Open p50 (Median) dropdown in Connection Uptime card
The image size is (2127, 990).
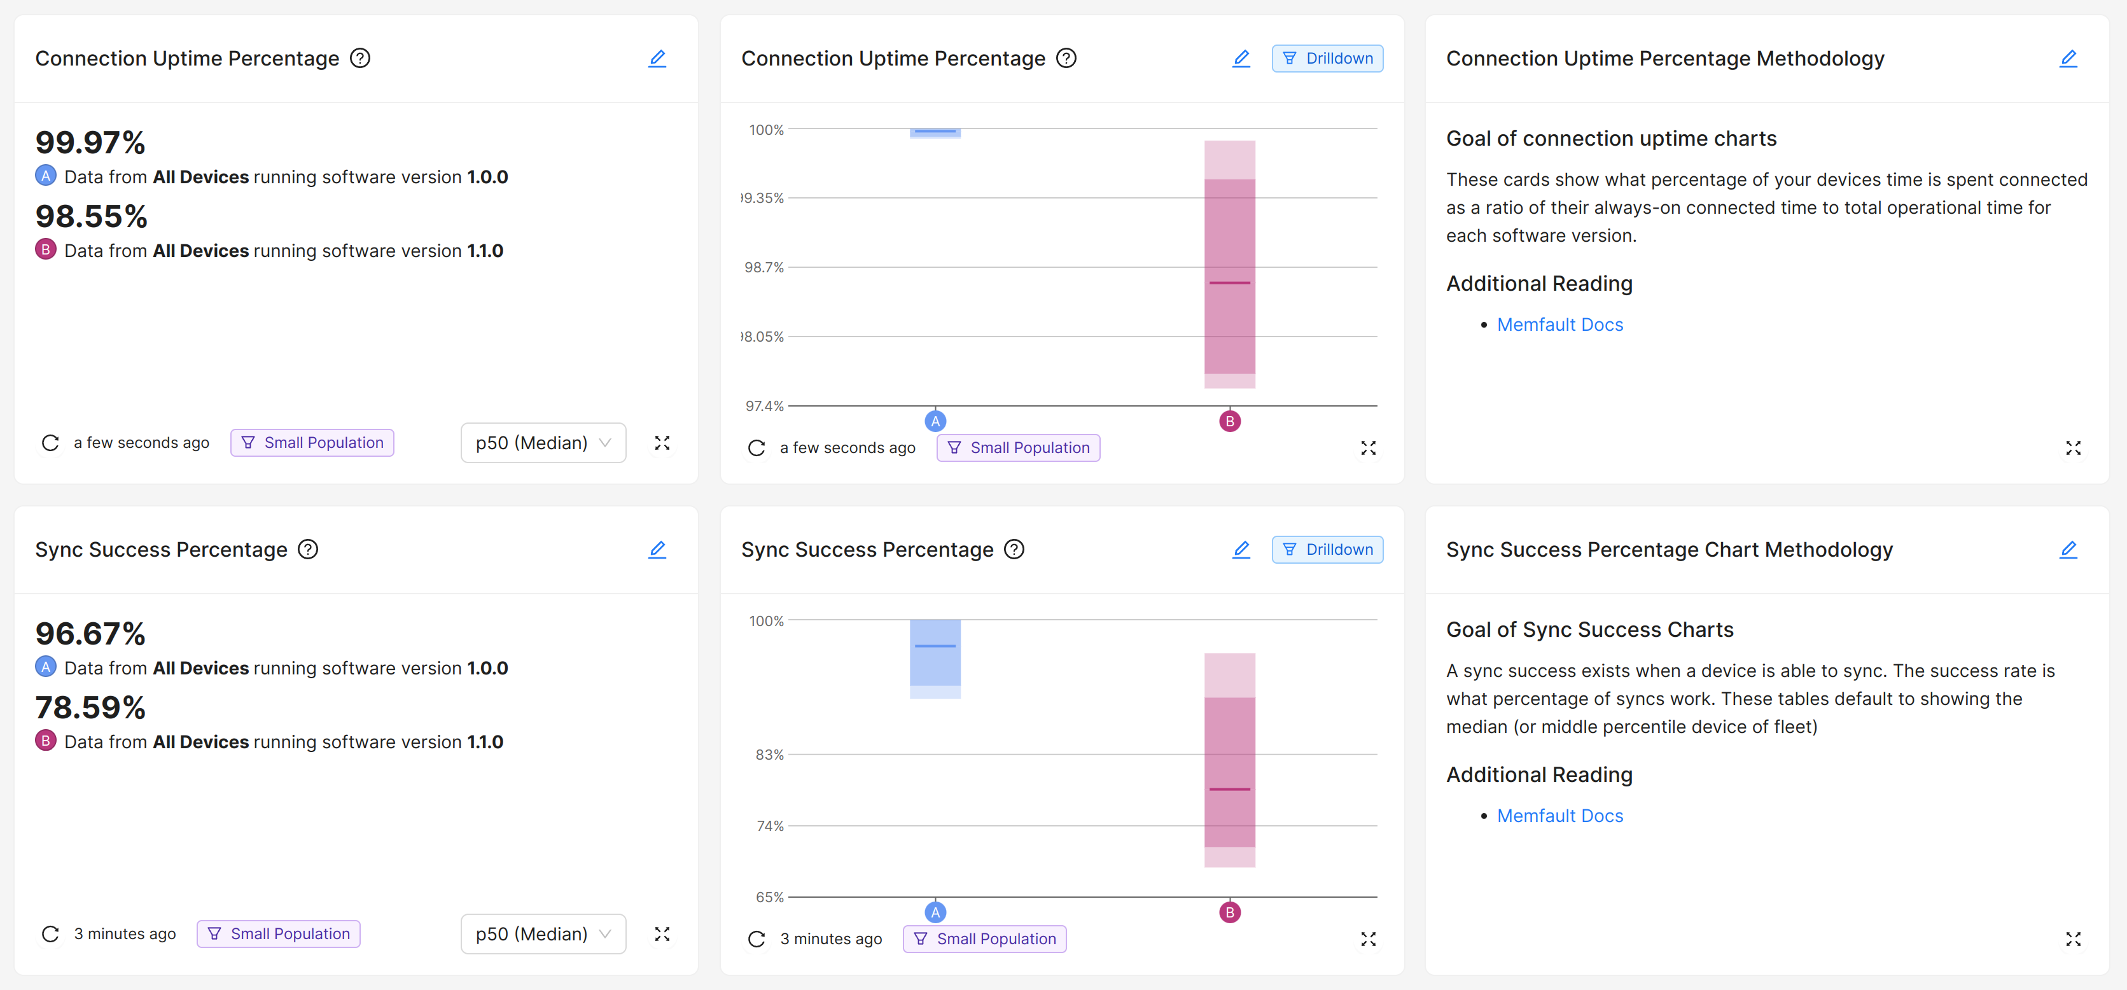543,443
